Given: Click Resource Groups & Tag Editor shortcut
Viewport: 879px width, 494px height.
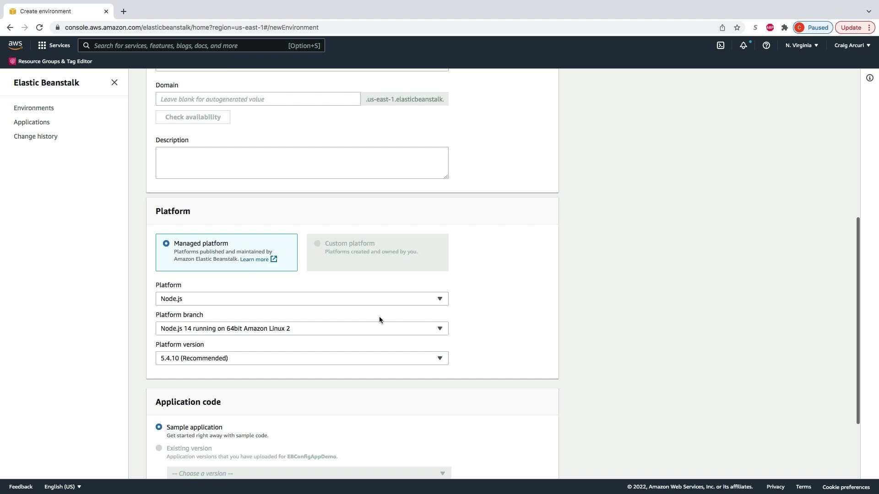Looking at the screenshot, I should click(x=51, y=61).
